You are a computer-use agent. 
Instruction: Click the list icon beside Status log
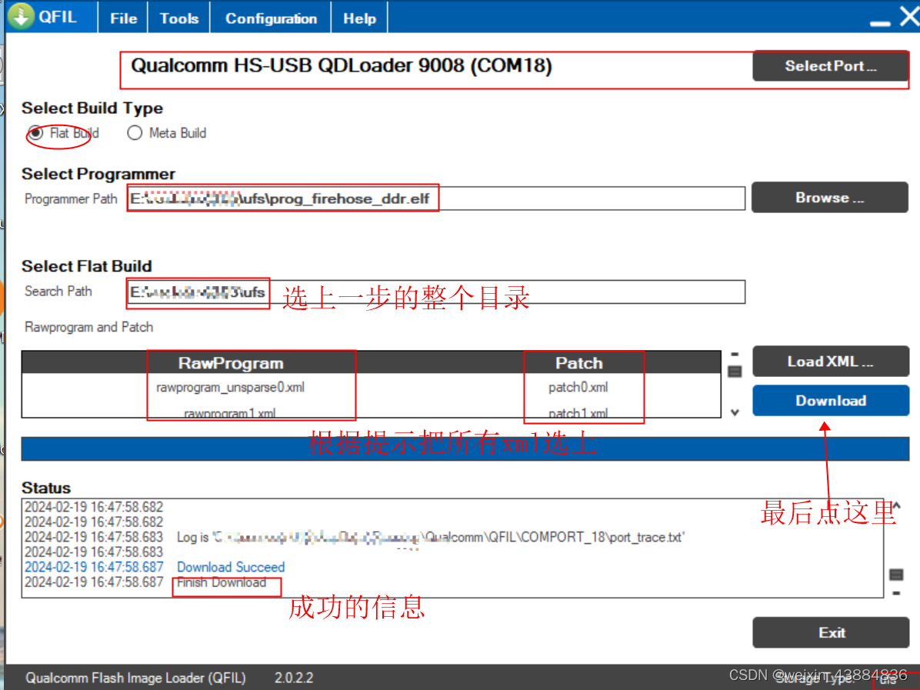tap(896, 575)
